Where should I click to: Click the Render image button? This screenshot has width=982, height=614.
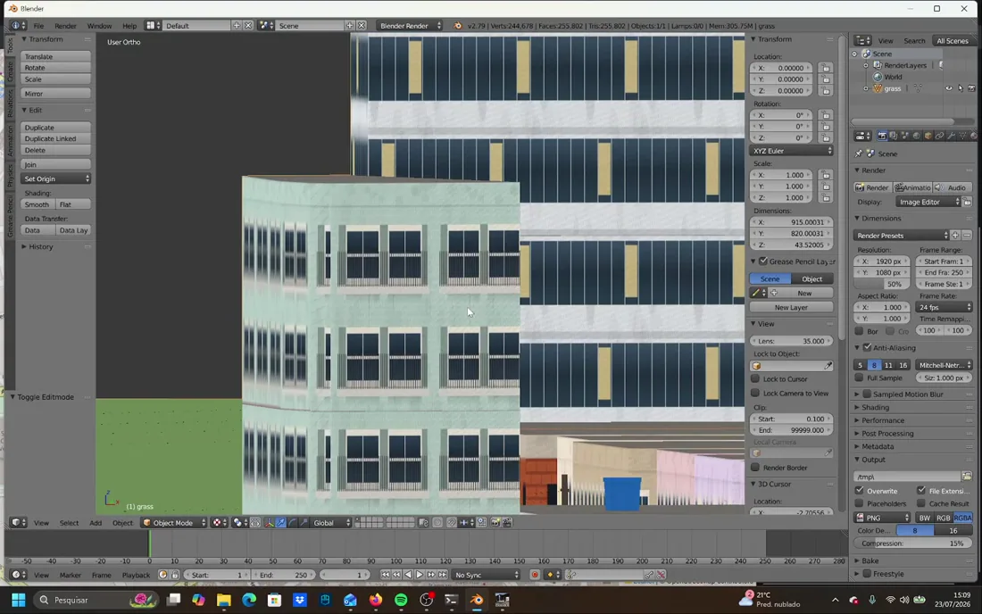pyautogui.click(x=872, y=187)
